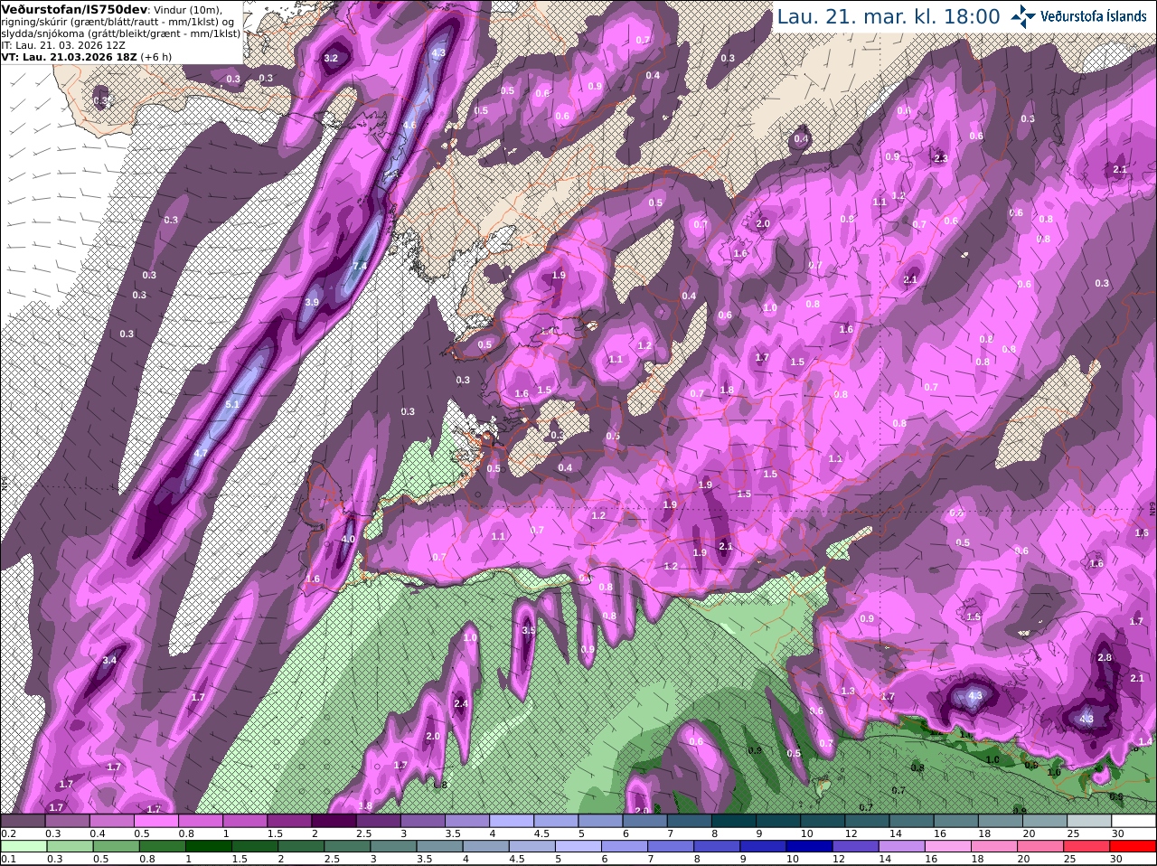1157x866 pixels.
Task: Click the 2.4 value in the southern ocean band
Action: [460, 703]
